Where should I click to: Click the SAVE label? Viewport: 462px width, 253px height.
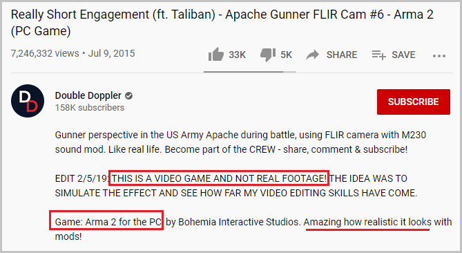pyautogui.click(x=403, y=55)
